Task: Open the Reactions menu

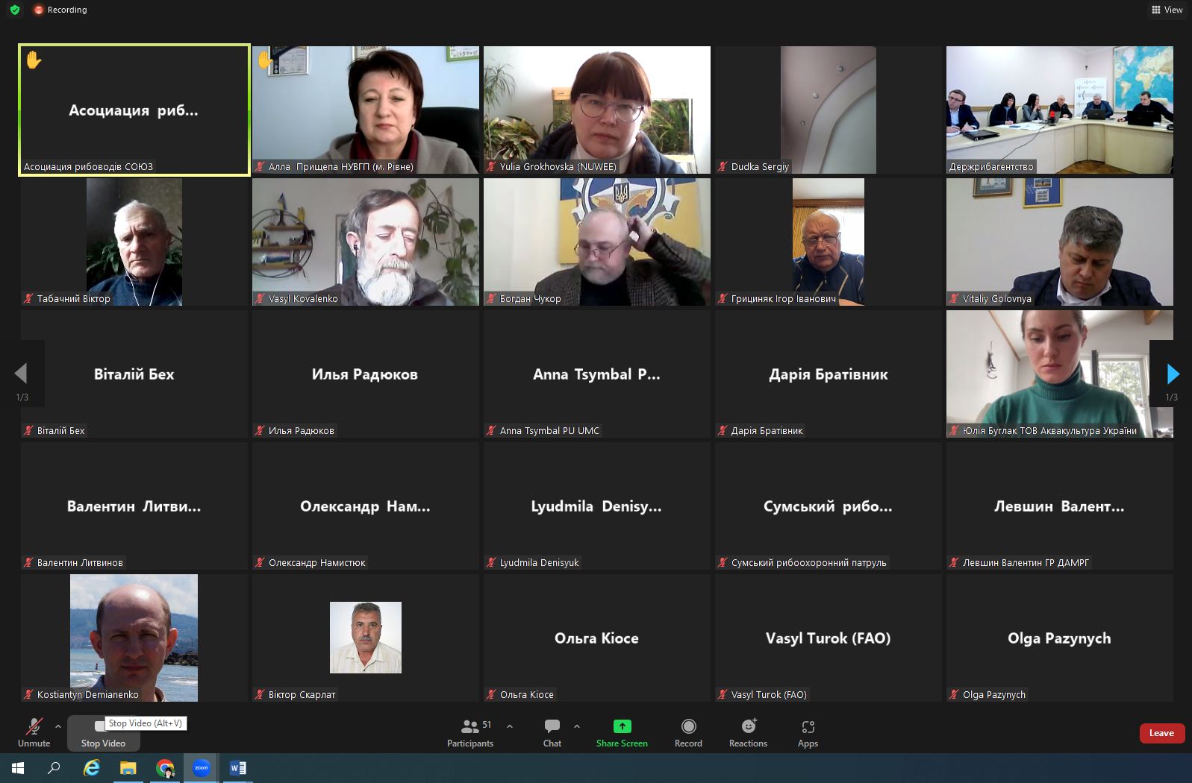Action: (x=748, y=732)
